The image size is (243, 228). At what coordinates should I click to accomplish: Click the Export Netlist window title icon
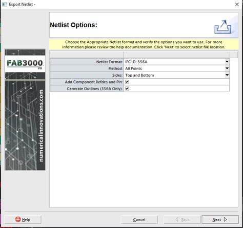click(x=5, y=4)
